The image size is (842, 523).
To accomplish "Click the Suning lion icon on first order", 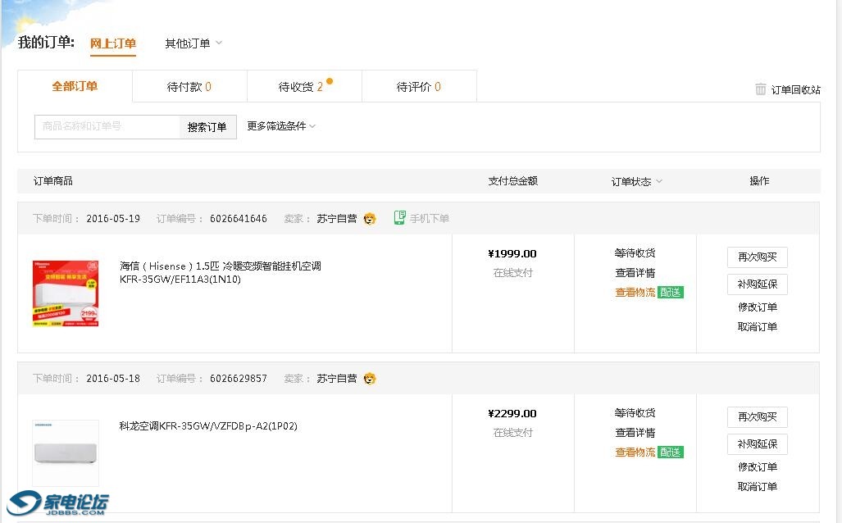I will pos(370,219).
